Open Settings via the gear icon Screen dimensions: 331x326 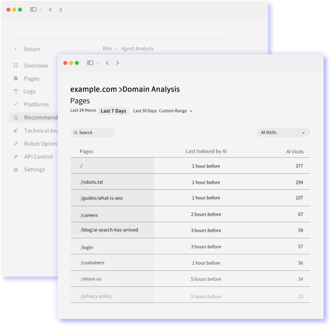tap(16, 170)
